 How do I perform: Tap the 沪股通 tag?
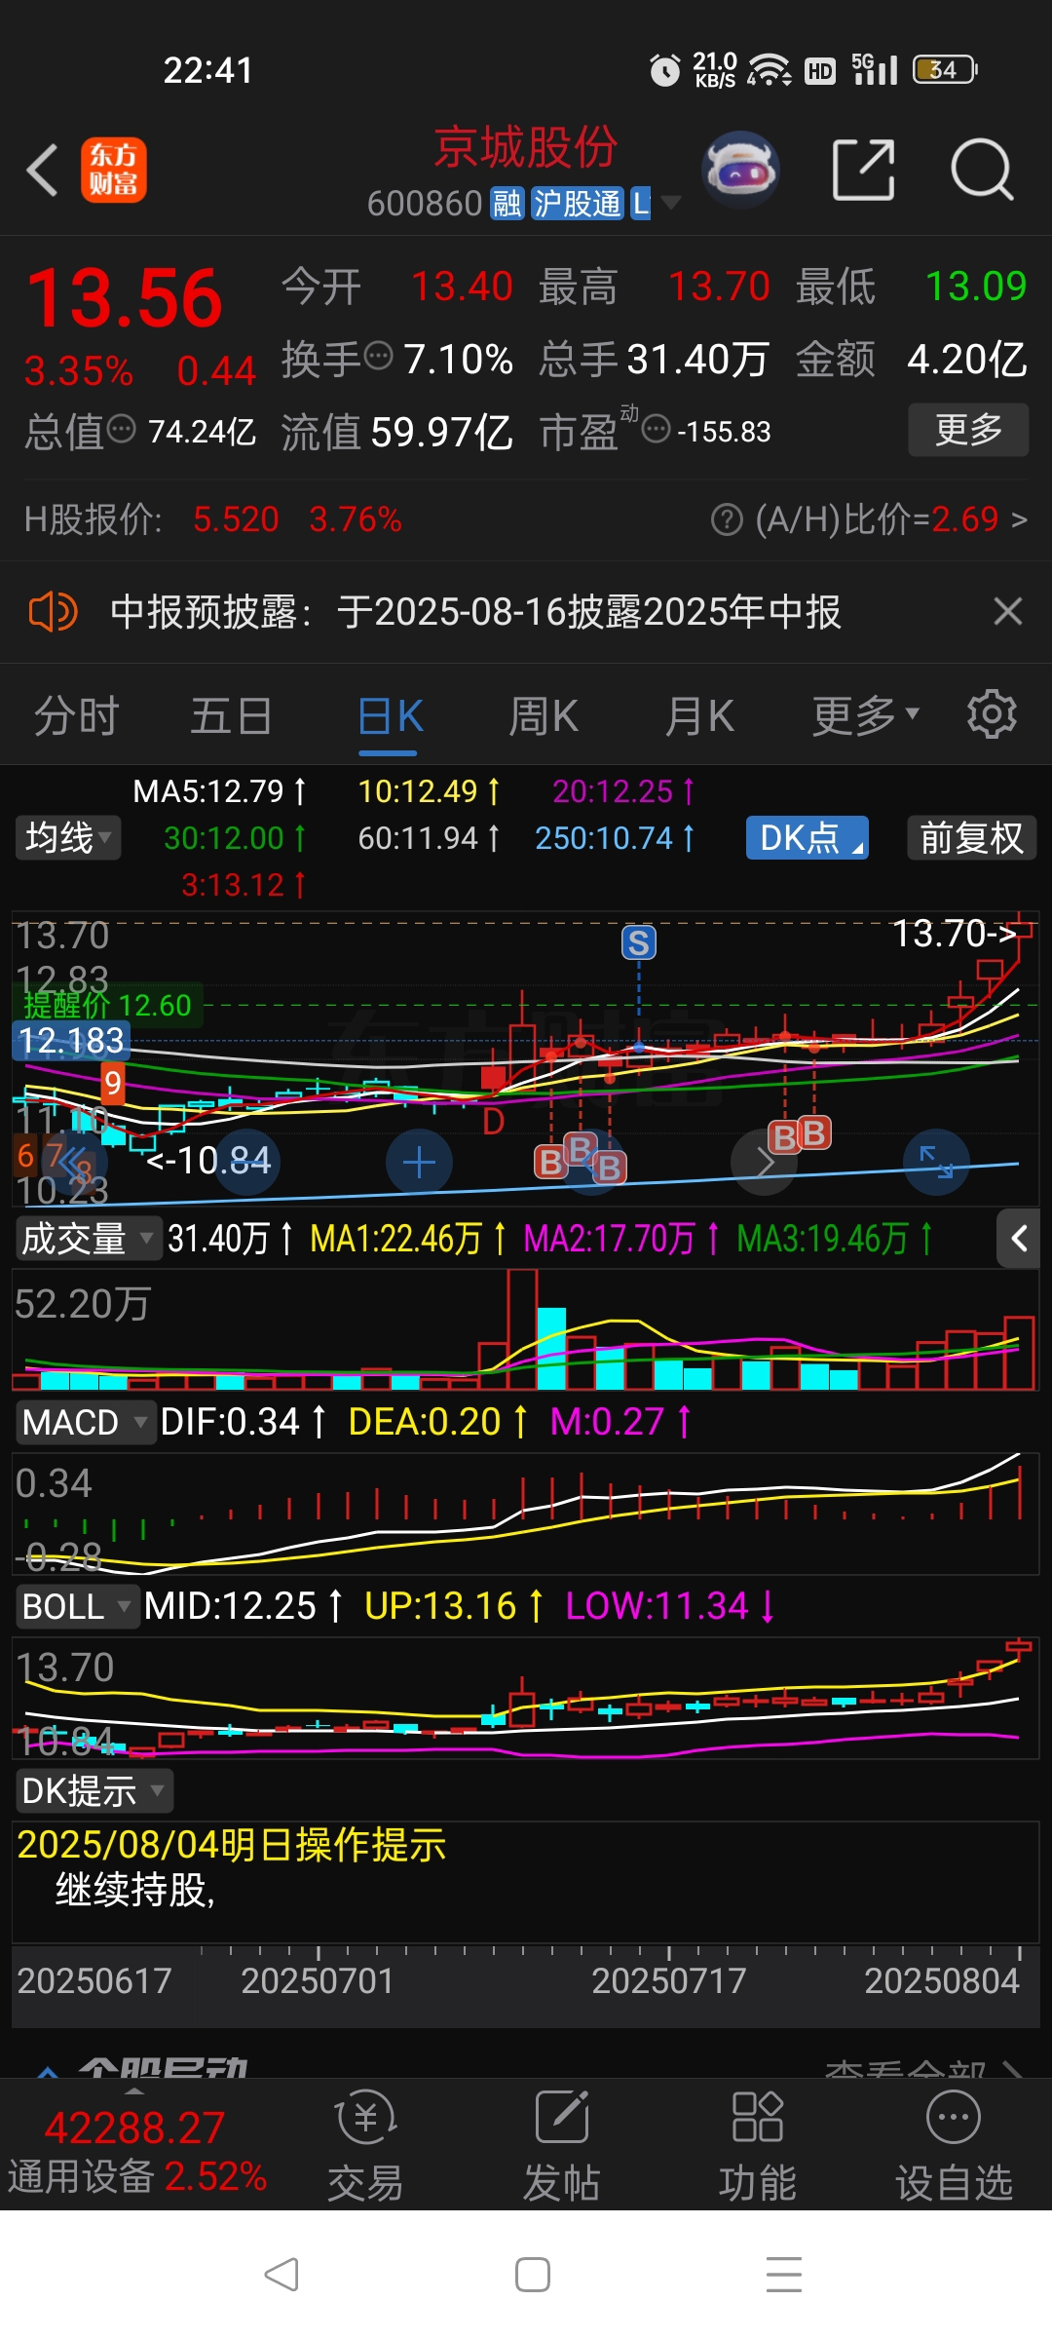point(577,203)
